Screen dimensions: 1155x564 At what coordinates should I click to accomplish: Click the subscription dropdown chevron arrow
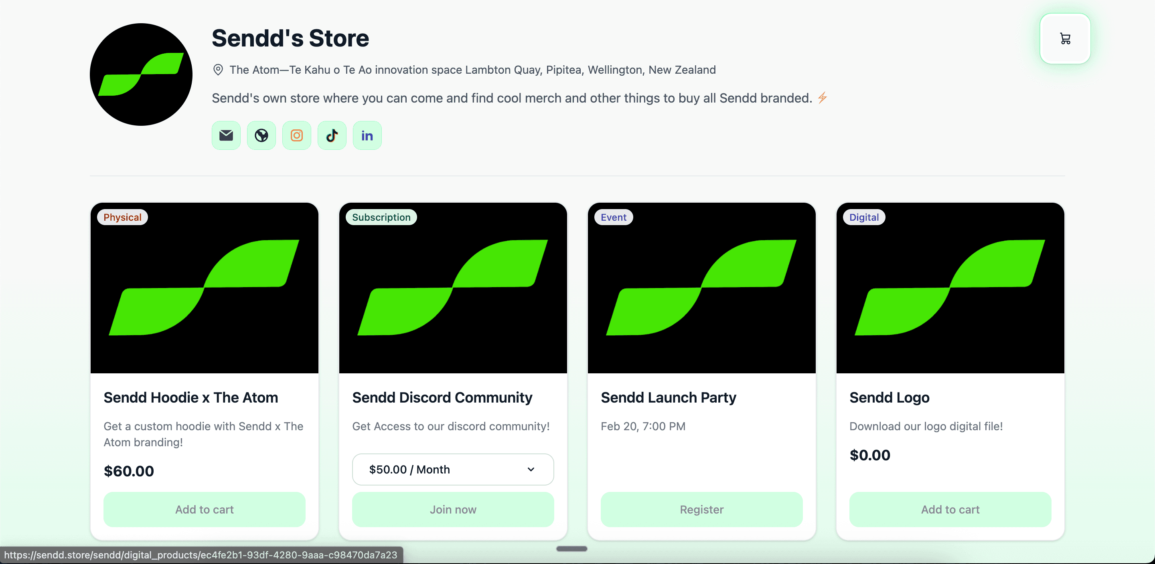pyautogui.click(x=531, y=469)
